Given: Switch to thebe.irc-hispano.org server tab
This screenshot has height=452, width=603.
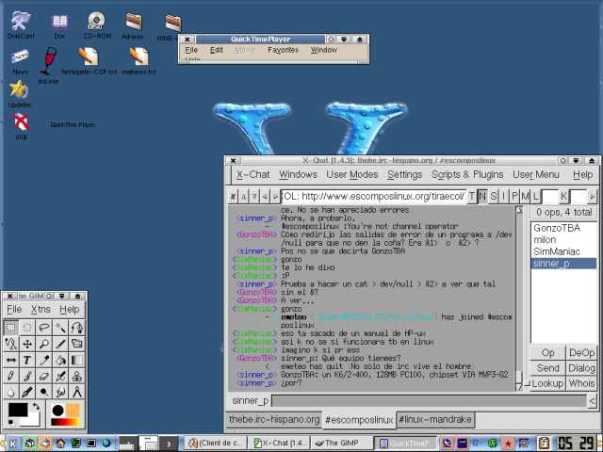Looking at the screenshot, I should coord(274,419).
